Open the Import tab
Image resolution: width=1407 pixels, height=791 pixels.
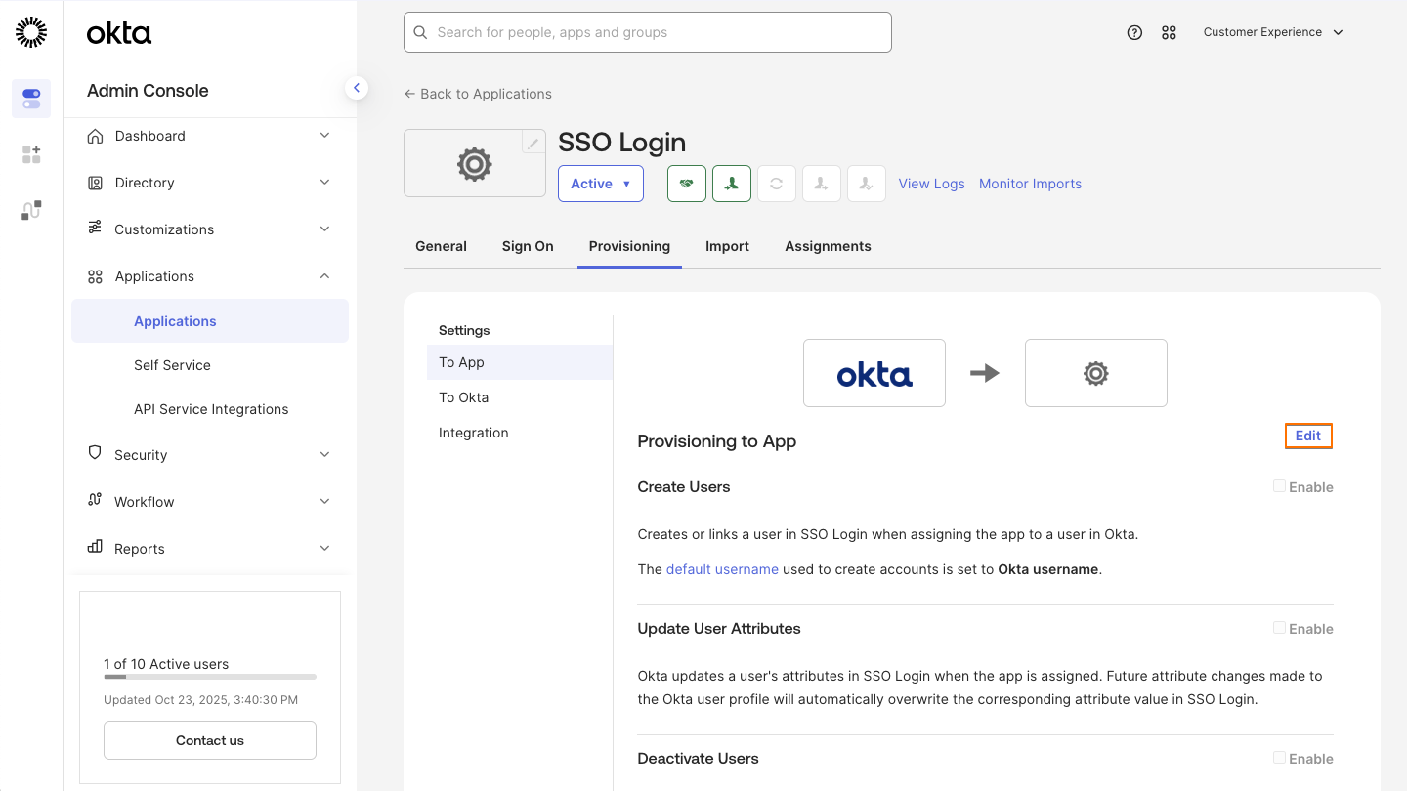(727, 246)
